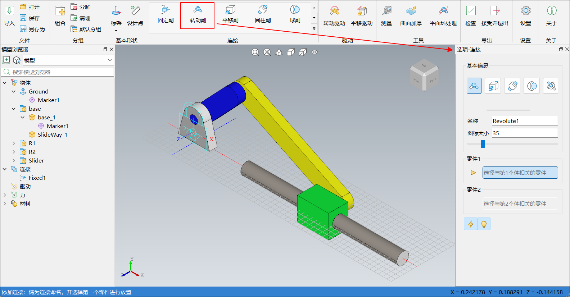Toggle the lightning bolt button in options panel

[470, 224]
